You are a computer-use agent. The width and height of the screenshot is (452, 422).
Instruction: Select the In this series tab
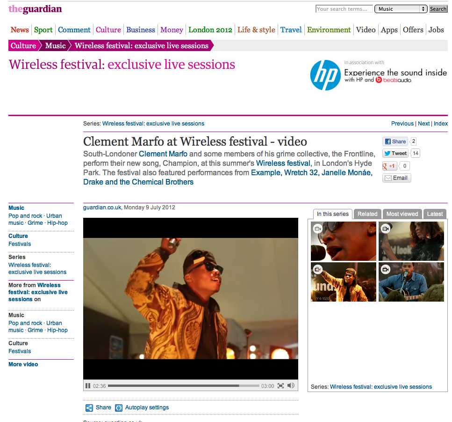click(x=333, y=214)
